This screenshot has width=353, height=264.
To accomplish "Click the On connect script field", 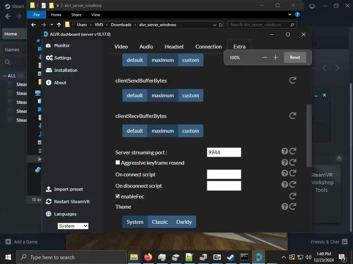I will click(x=224, y=174).
